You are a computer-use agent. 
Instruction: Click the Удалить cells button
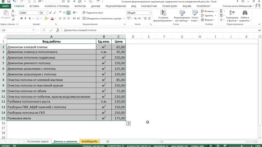click(x=208, y=16)
